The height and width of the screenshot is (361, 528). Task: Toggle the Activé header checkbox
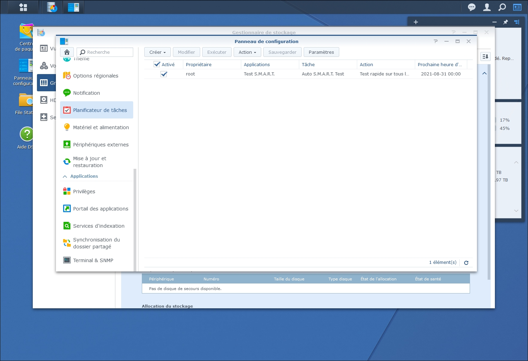click(x=157, y=64)
